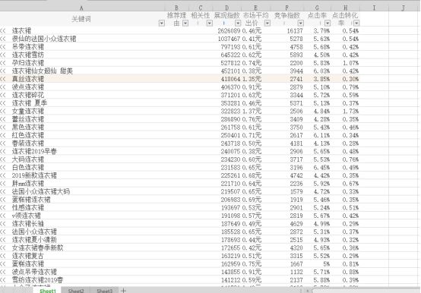The image size is (421, 293).
Task: Open the 点击率 filter dropdown
Action: click(x=328, y=24)
